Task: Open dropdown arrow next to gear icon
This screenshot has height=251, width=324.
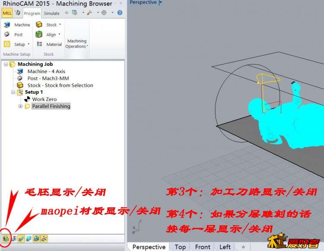Action: (x=113, y=13)
